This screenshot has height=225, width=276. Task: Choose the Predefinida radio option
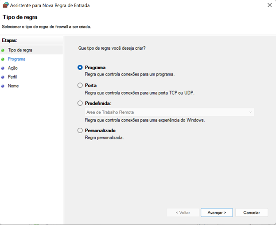point(80,103)
